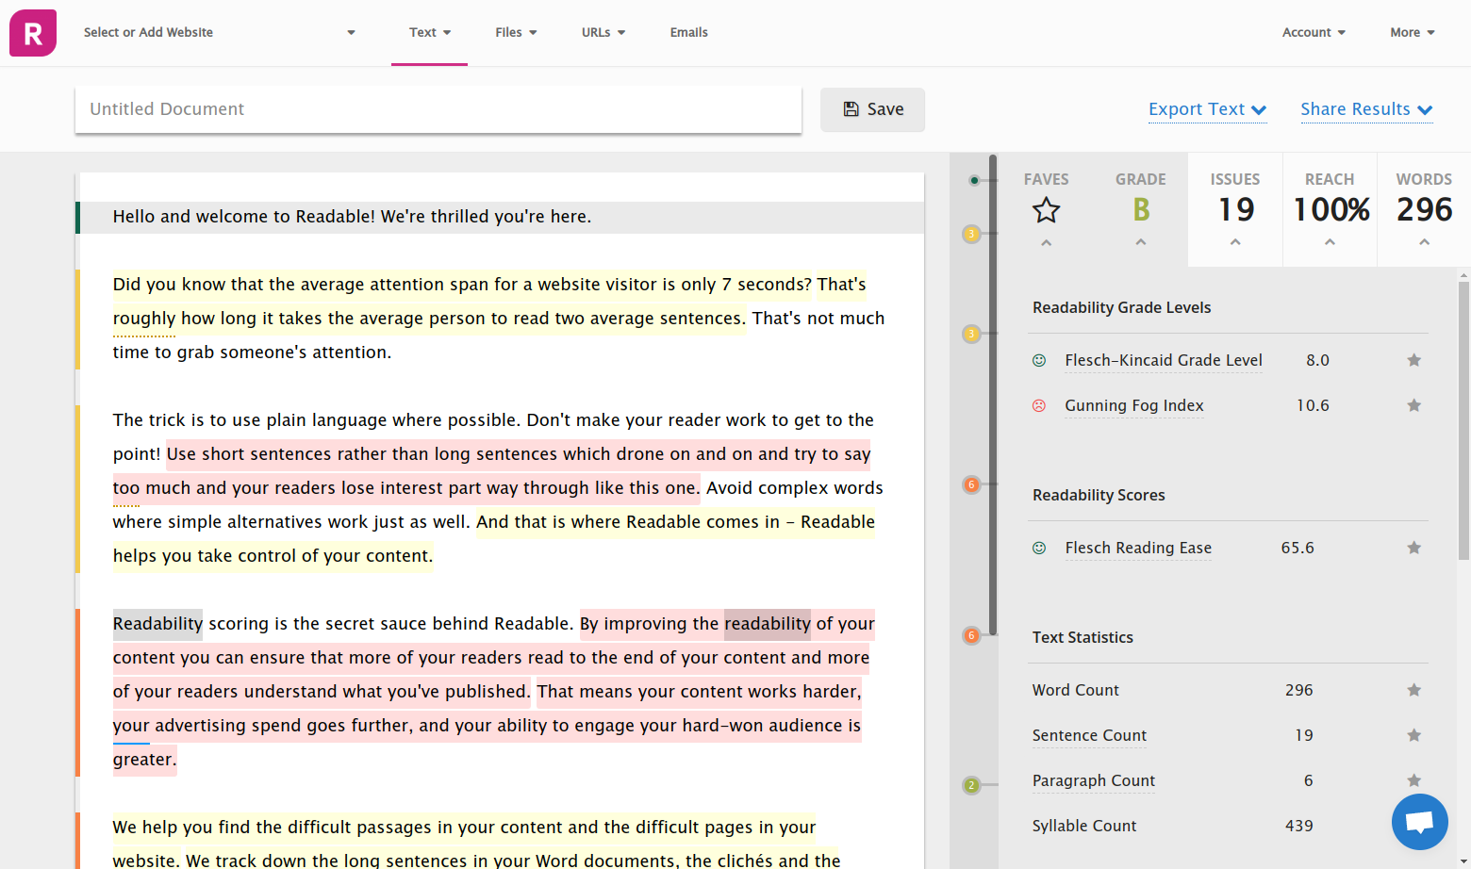Click the smiley icon beside Flesch Reading Ease
Viewport: 1471px width, 869px height.
pyautogui.click(x=1039, y=548)
